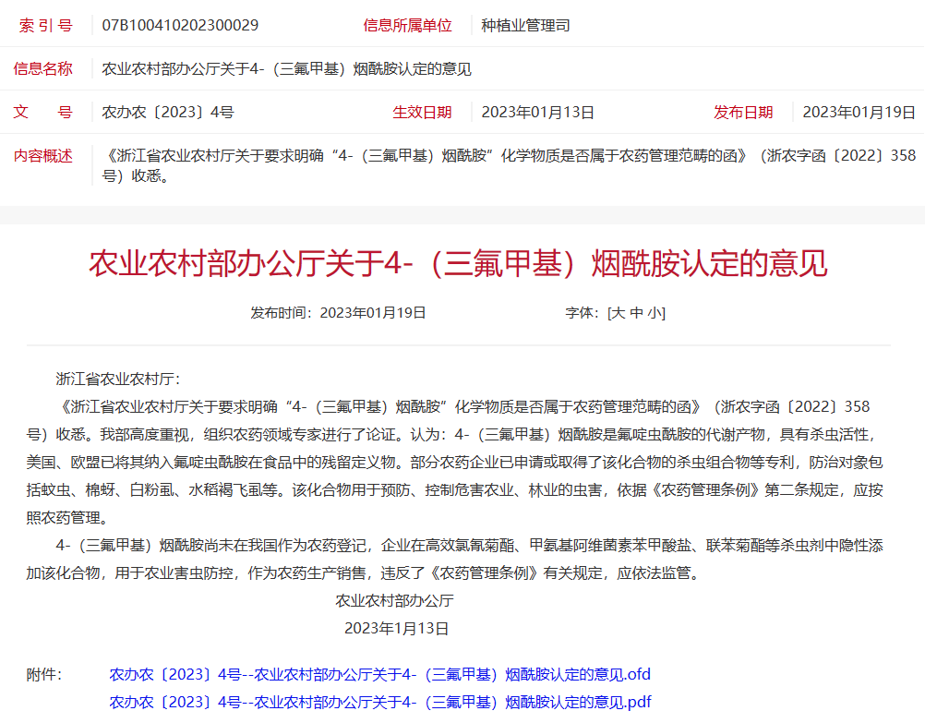Click the 附件 label
Image resolution: width=925 pixels, height=723 pixels.
coord(43,675)
